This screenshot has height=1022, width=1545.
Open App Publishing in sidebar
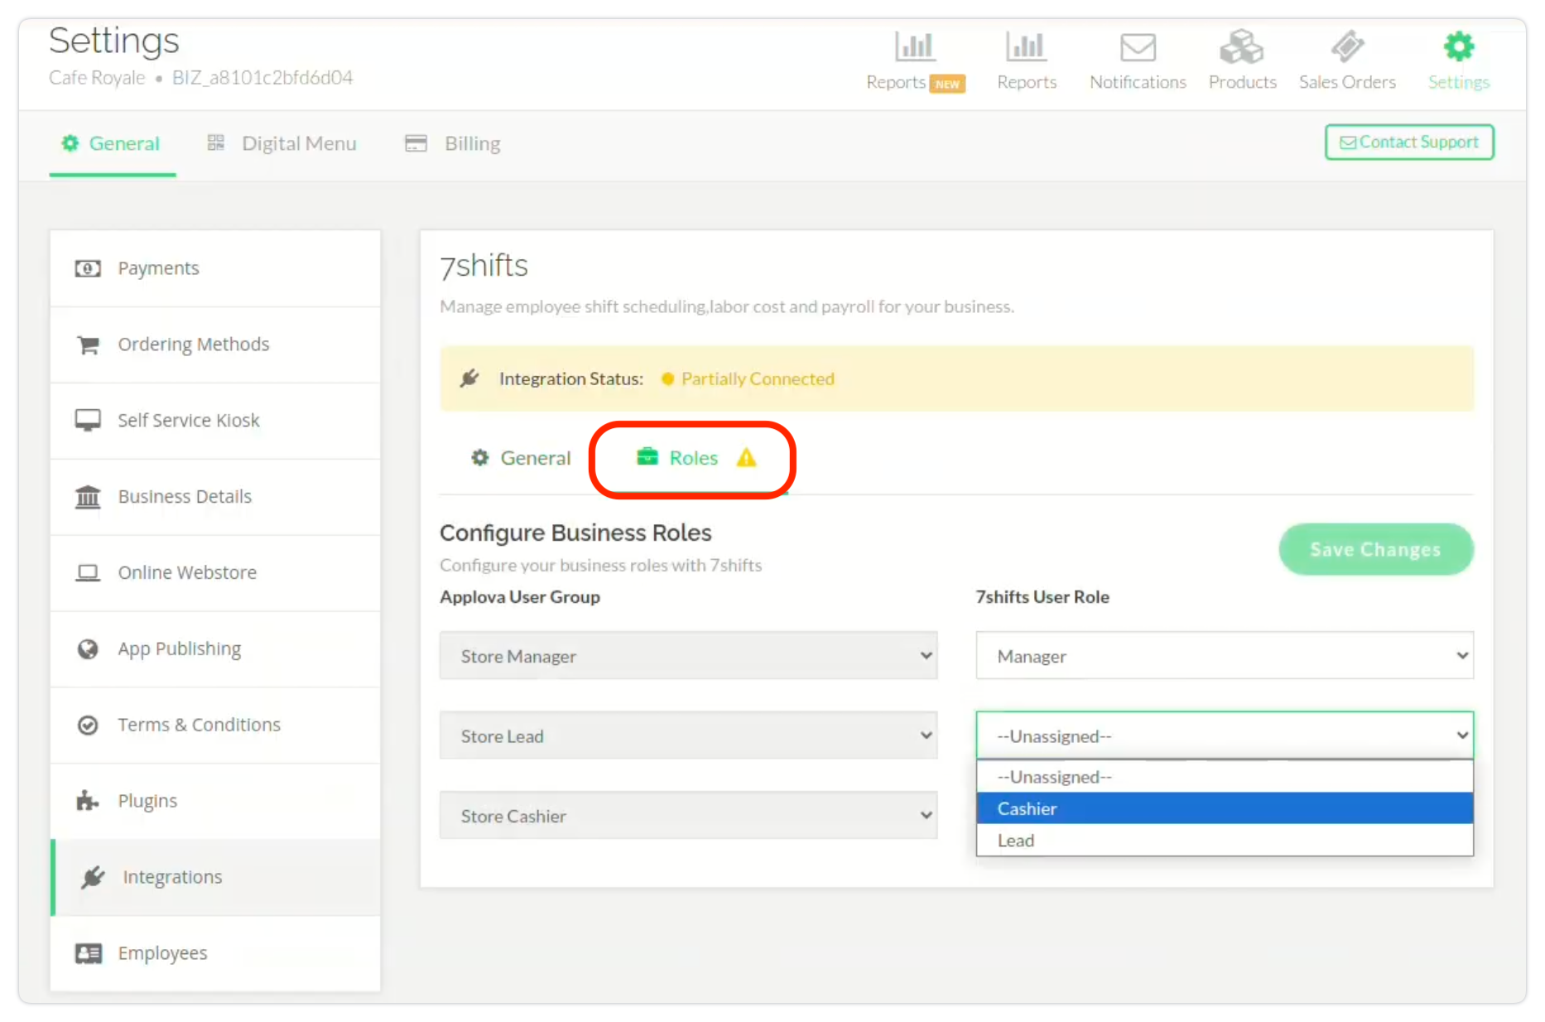coord(215,649)
